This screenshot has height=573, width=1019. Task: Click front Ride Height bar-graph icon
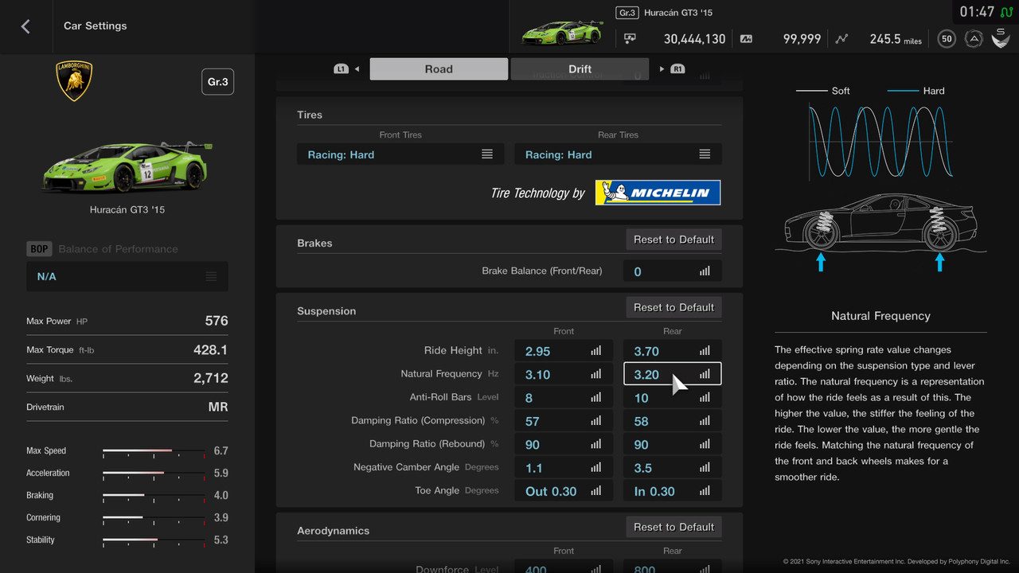(596, 350)
